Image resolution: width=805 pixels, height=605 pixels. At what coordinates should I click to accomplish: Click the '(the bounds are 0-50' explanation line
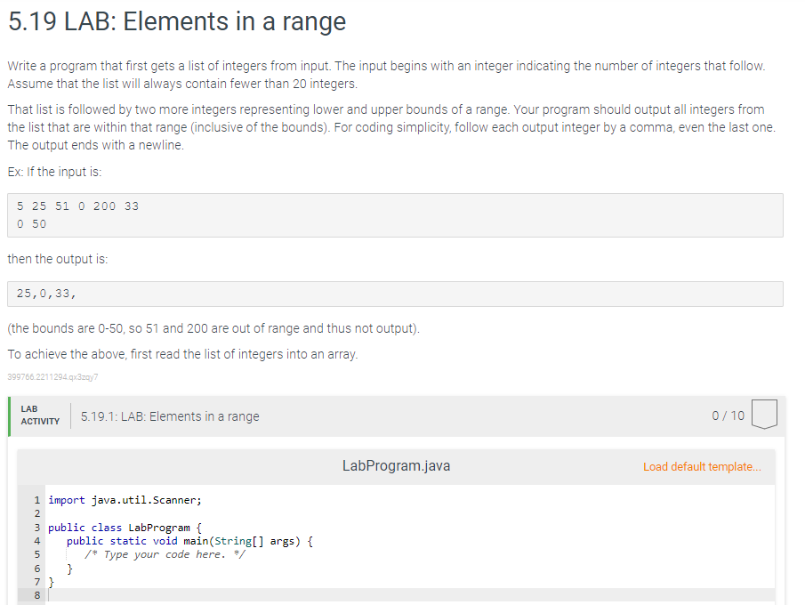pos(213,328)
